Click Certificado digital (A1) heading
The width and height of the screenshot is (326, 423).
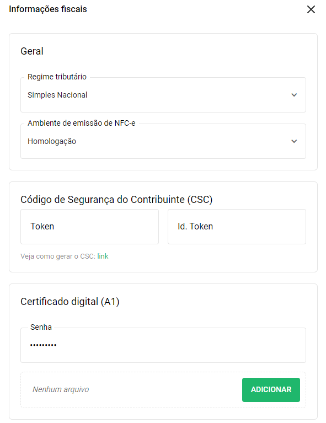70,302
